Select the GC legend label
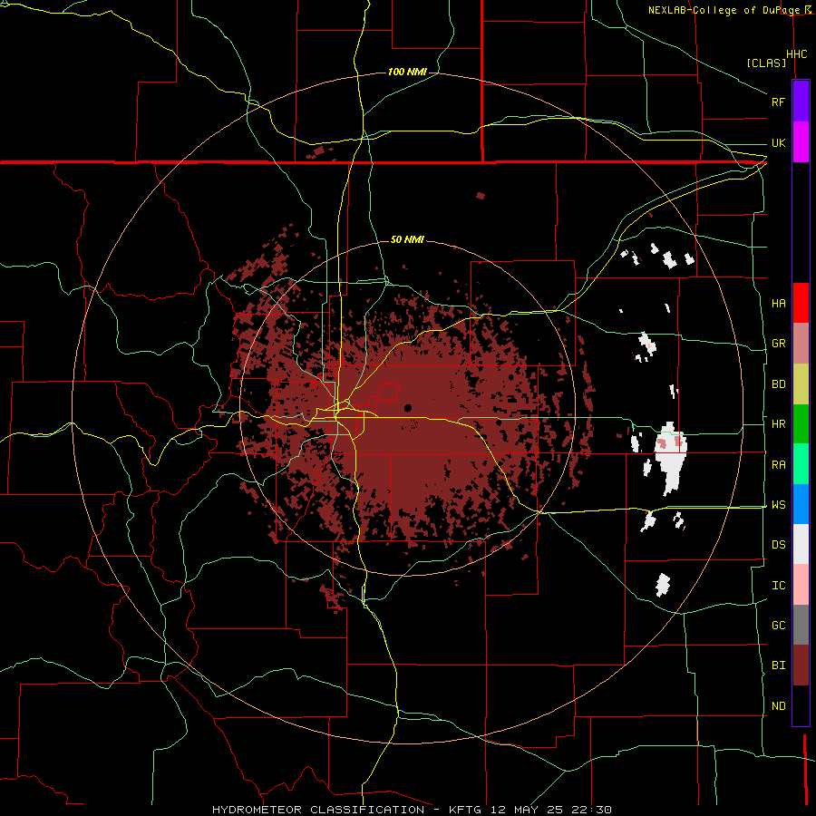 tap(778, 626)
